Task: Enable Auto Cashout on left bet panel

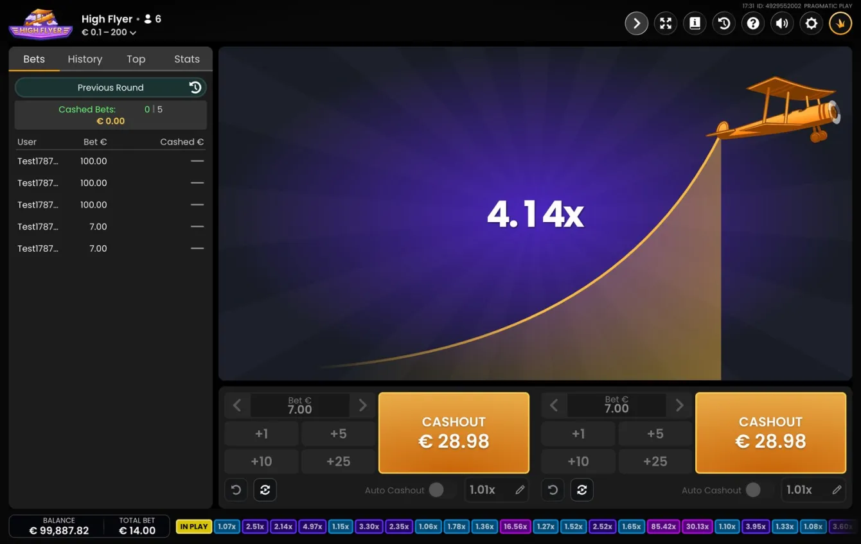Action: (438, 490)
